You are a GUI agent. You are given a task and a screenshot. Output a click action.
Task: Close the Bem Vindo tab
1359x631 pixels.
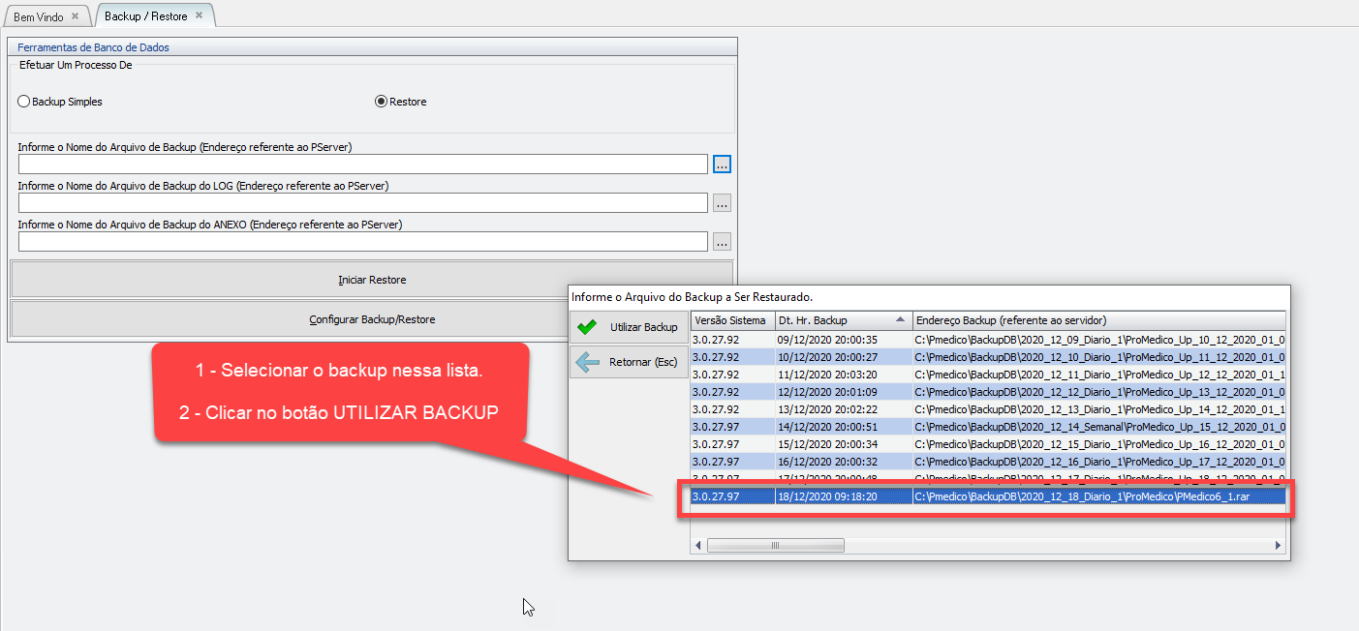point(76,16)
